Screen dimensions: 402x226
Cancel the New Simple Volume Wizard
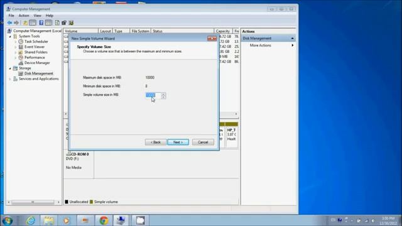(203, 143)
